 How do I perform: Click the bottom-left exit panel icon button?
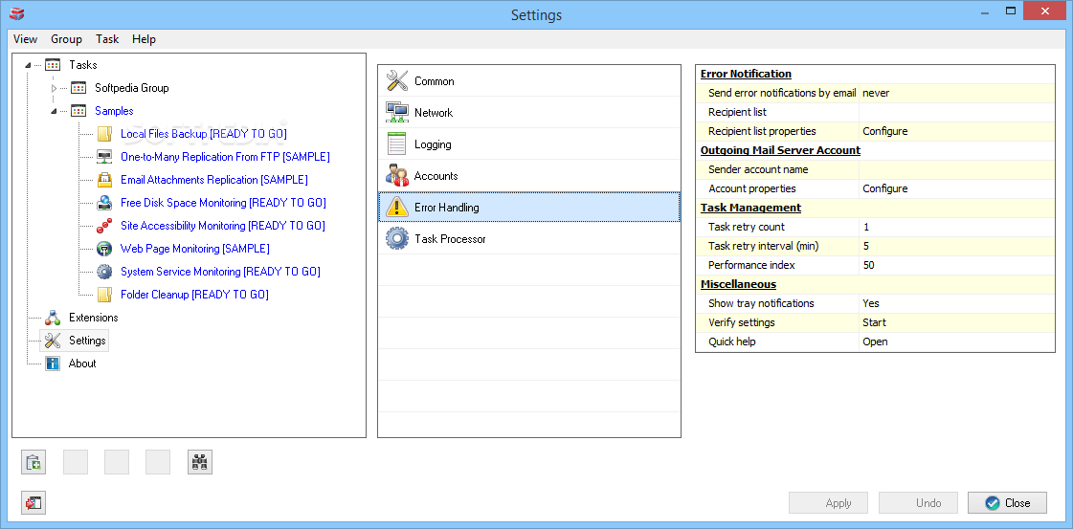(x=34, y=503)
